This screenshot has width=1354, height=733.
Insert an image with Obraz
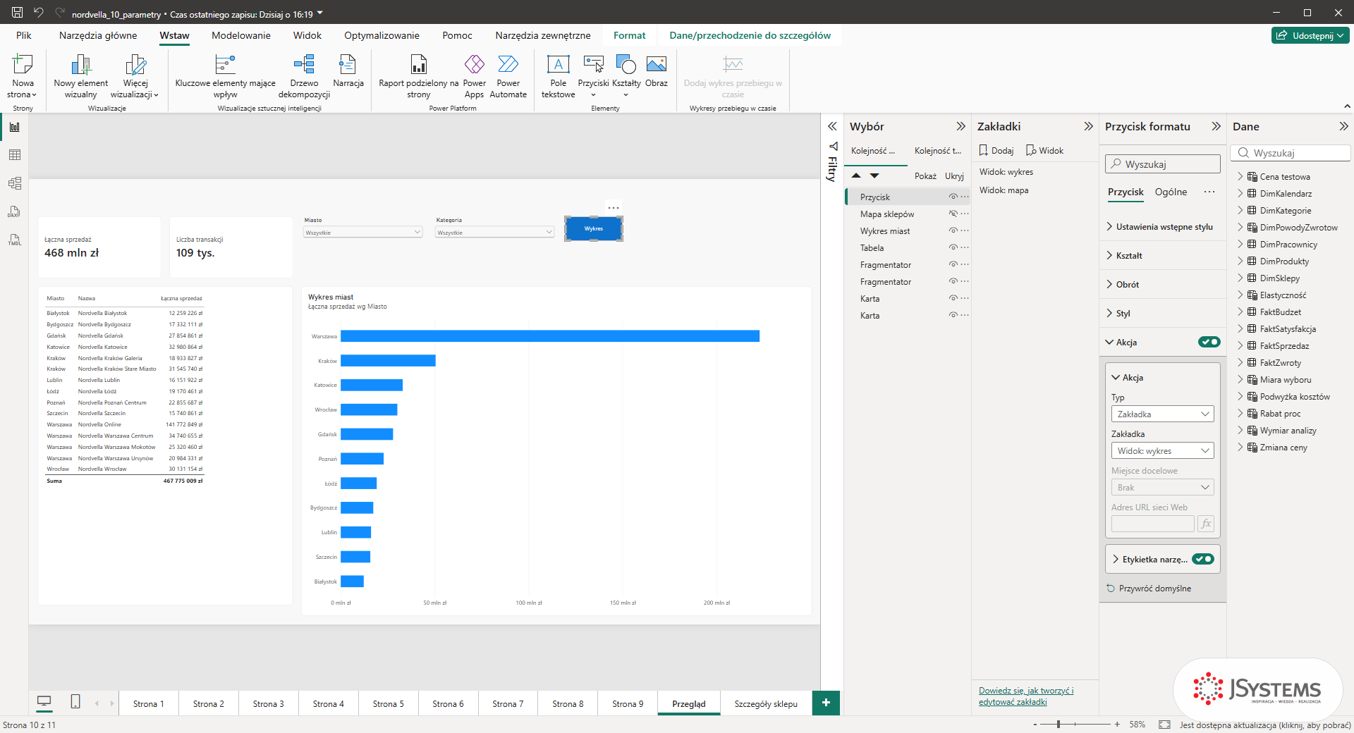tap(656, 70)
